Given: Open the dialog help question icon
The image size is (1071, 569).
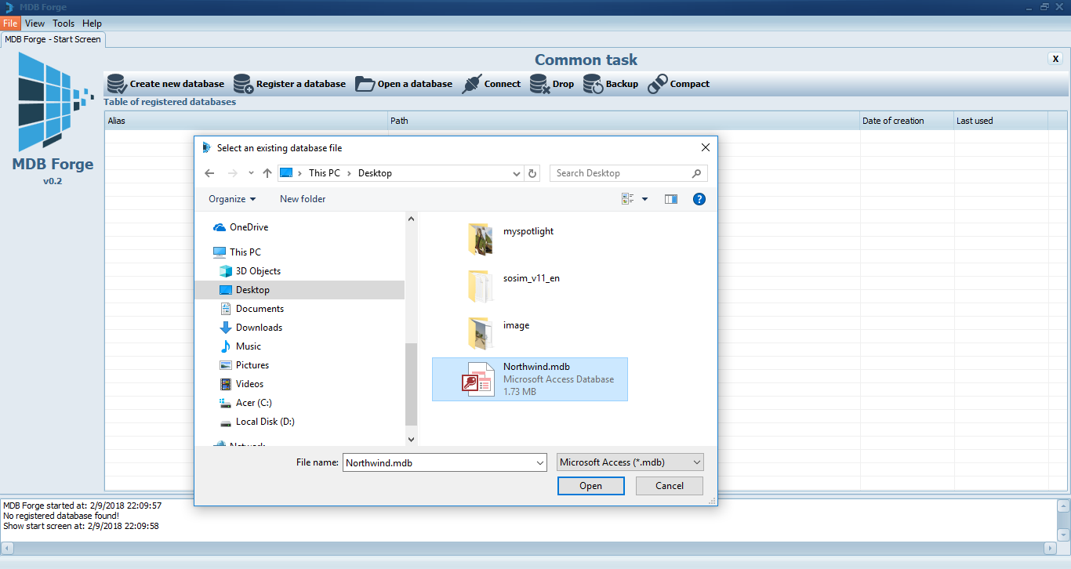Looking at the screenshot, I should (699, 199).
